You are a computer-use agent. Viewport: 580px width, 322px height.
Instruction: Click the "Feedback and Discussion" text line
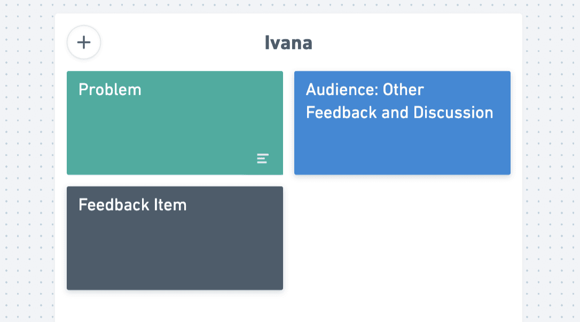tap(399, 112)
